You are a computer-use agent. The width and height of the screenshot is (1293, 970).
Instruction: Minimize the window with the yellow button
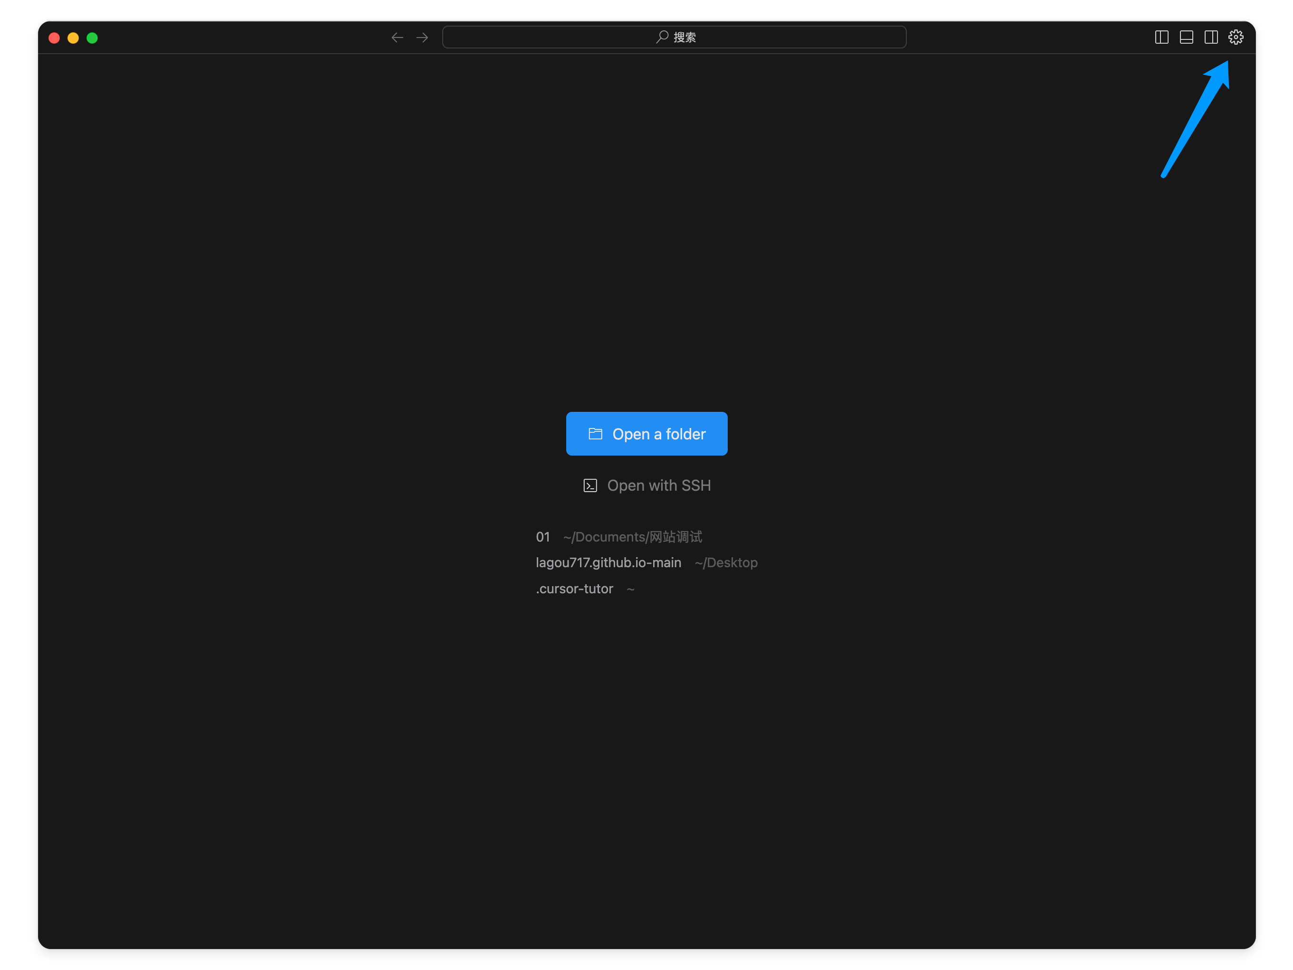[73, 38]
